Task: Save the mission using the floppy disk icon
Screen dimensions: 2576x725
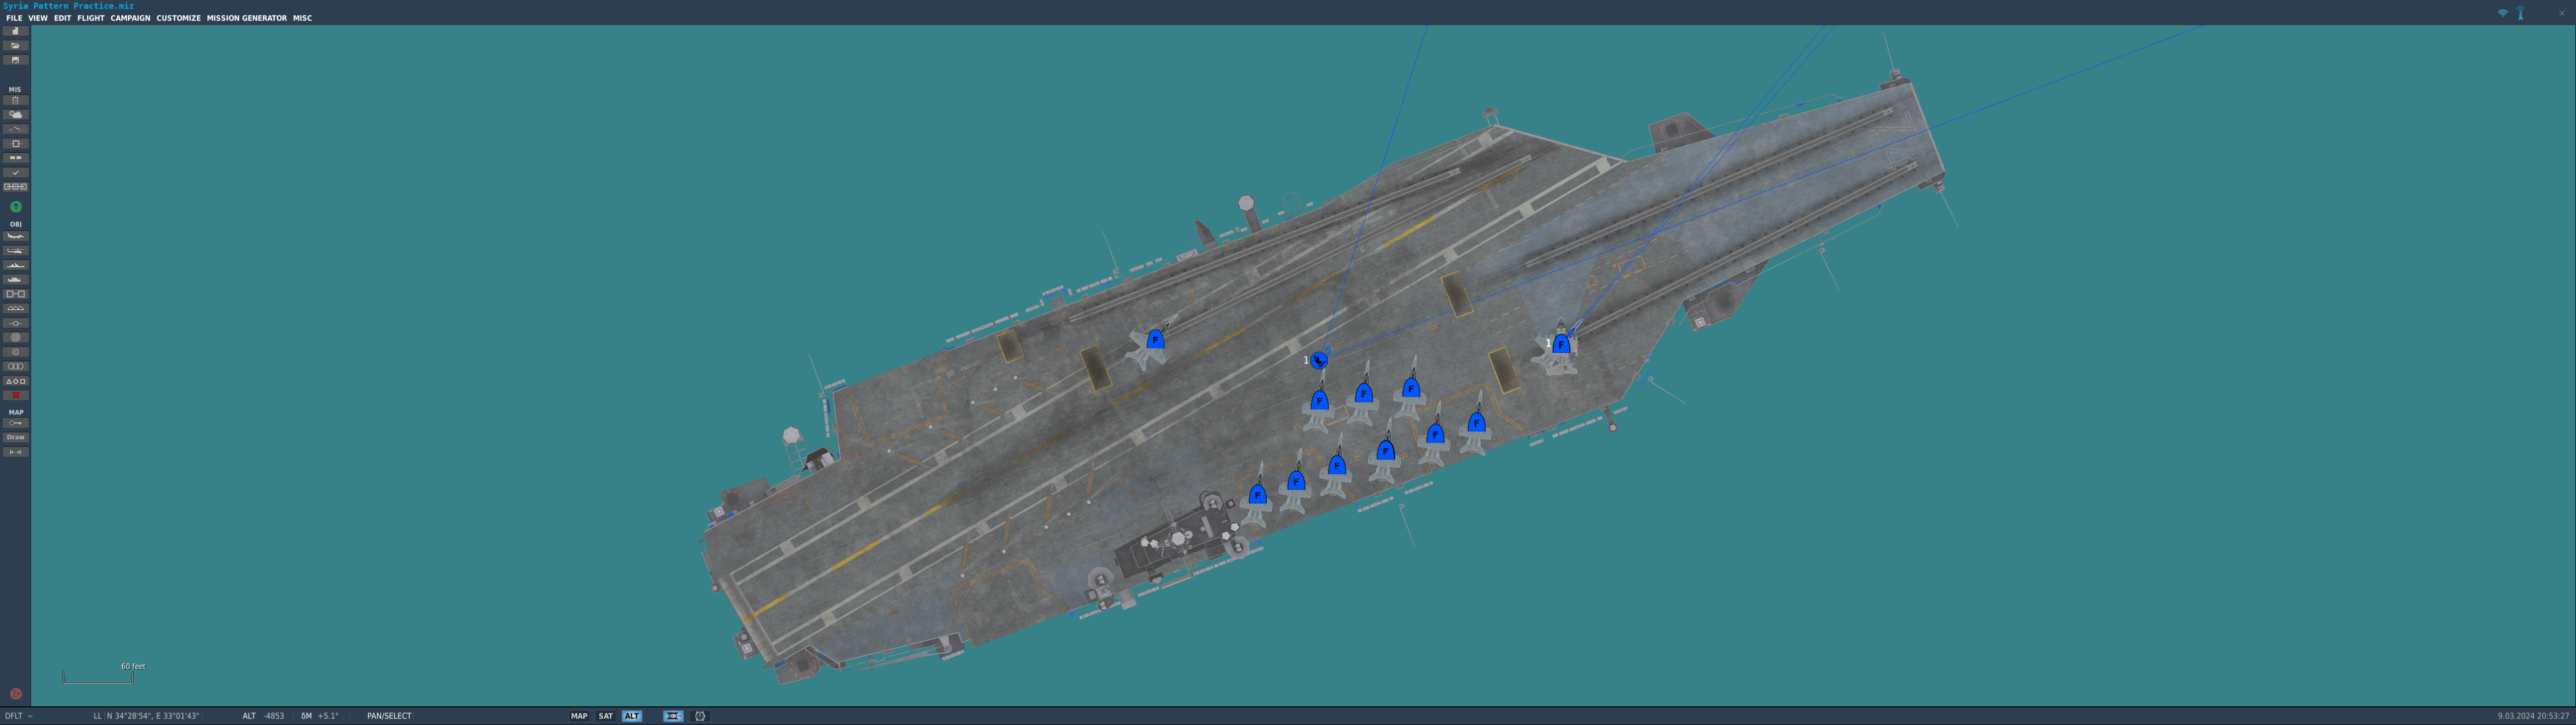Action: [15, 60]
